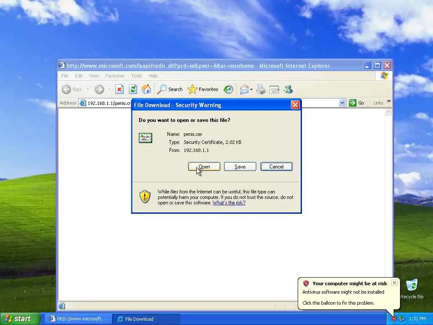Close the antivirus warning balloon
This screenshot has height=325, width=433.
coord(395,283)
